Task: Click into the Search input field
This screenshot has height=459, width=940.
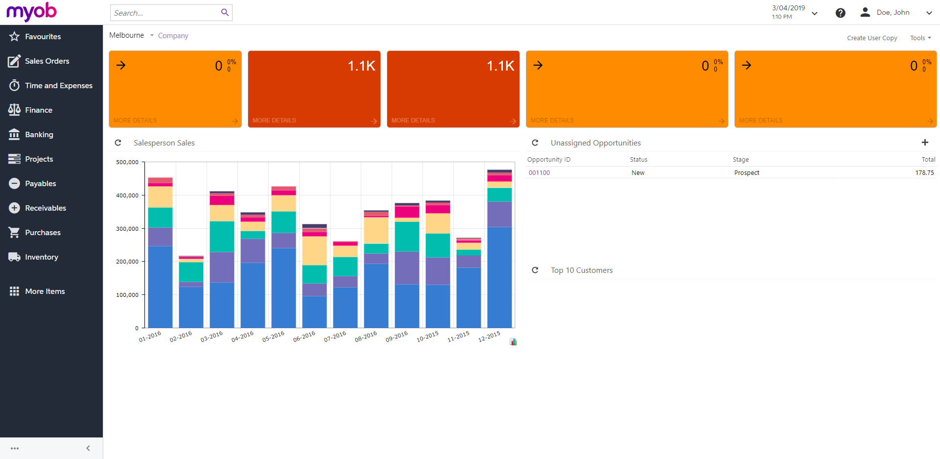Action: tap(164, 13)
